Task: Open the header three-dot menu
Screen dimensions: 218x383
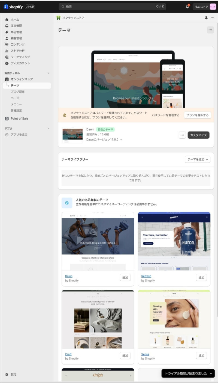Action: 213,18
